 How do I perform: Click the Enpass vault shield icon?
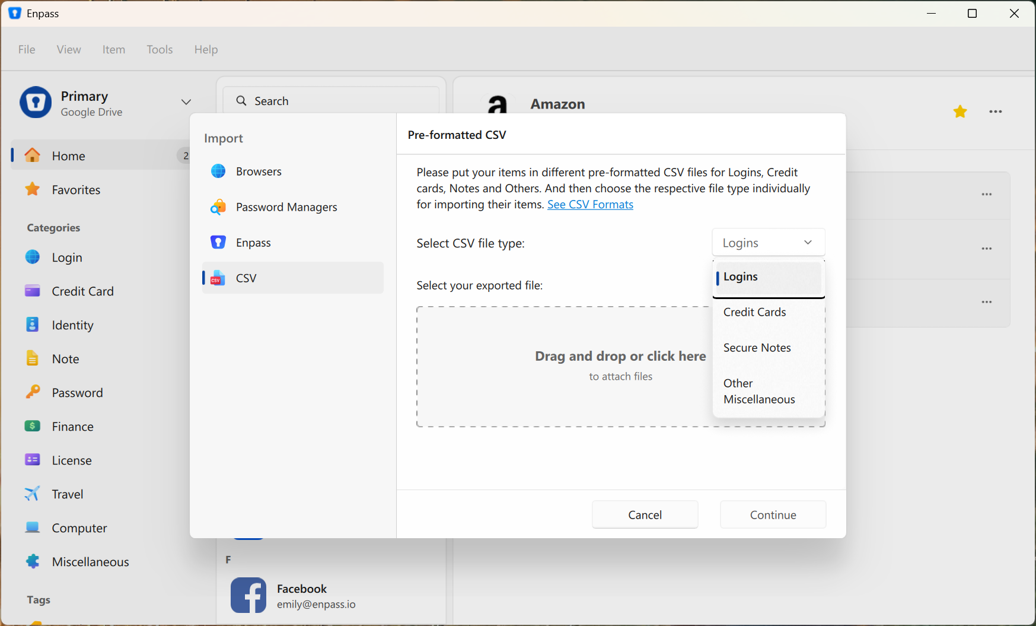pos(36,102)
